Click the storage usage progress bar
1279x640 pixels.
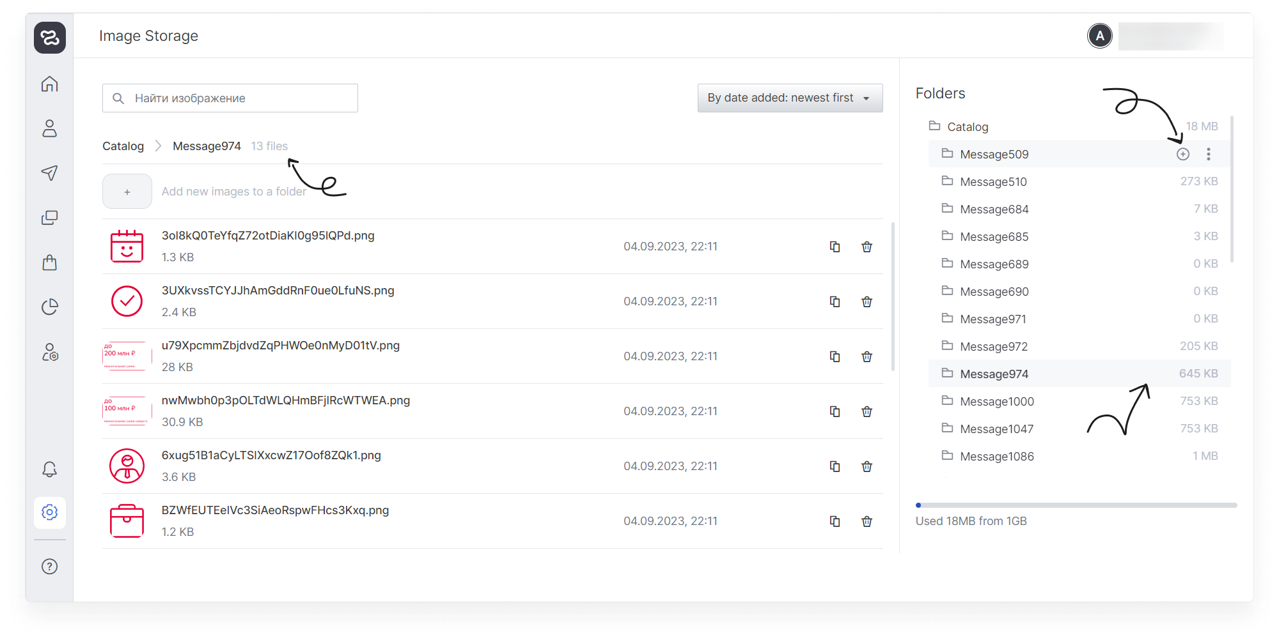[1076, 505]
